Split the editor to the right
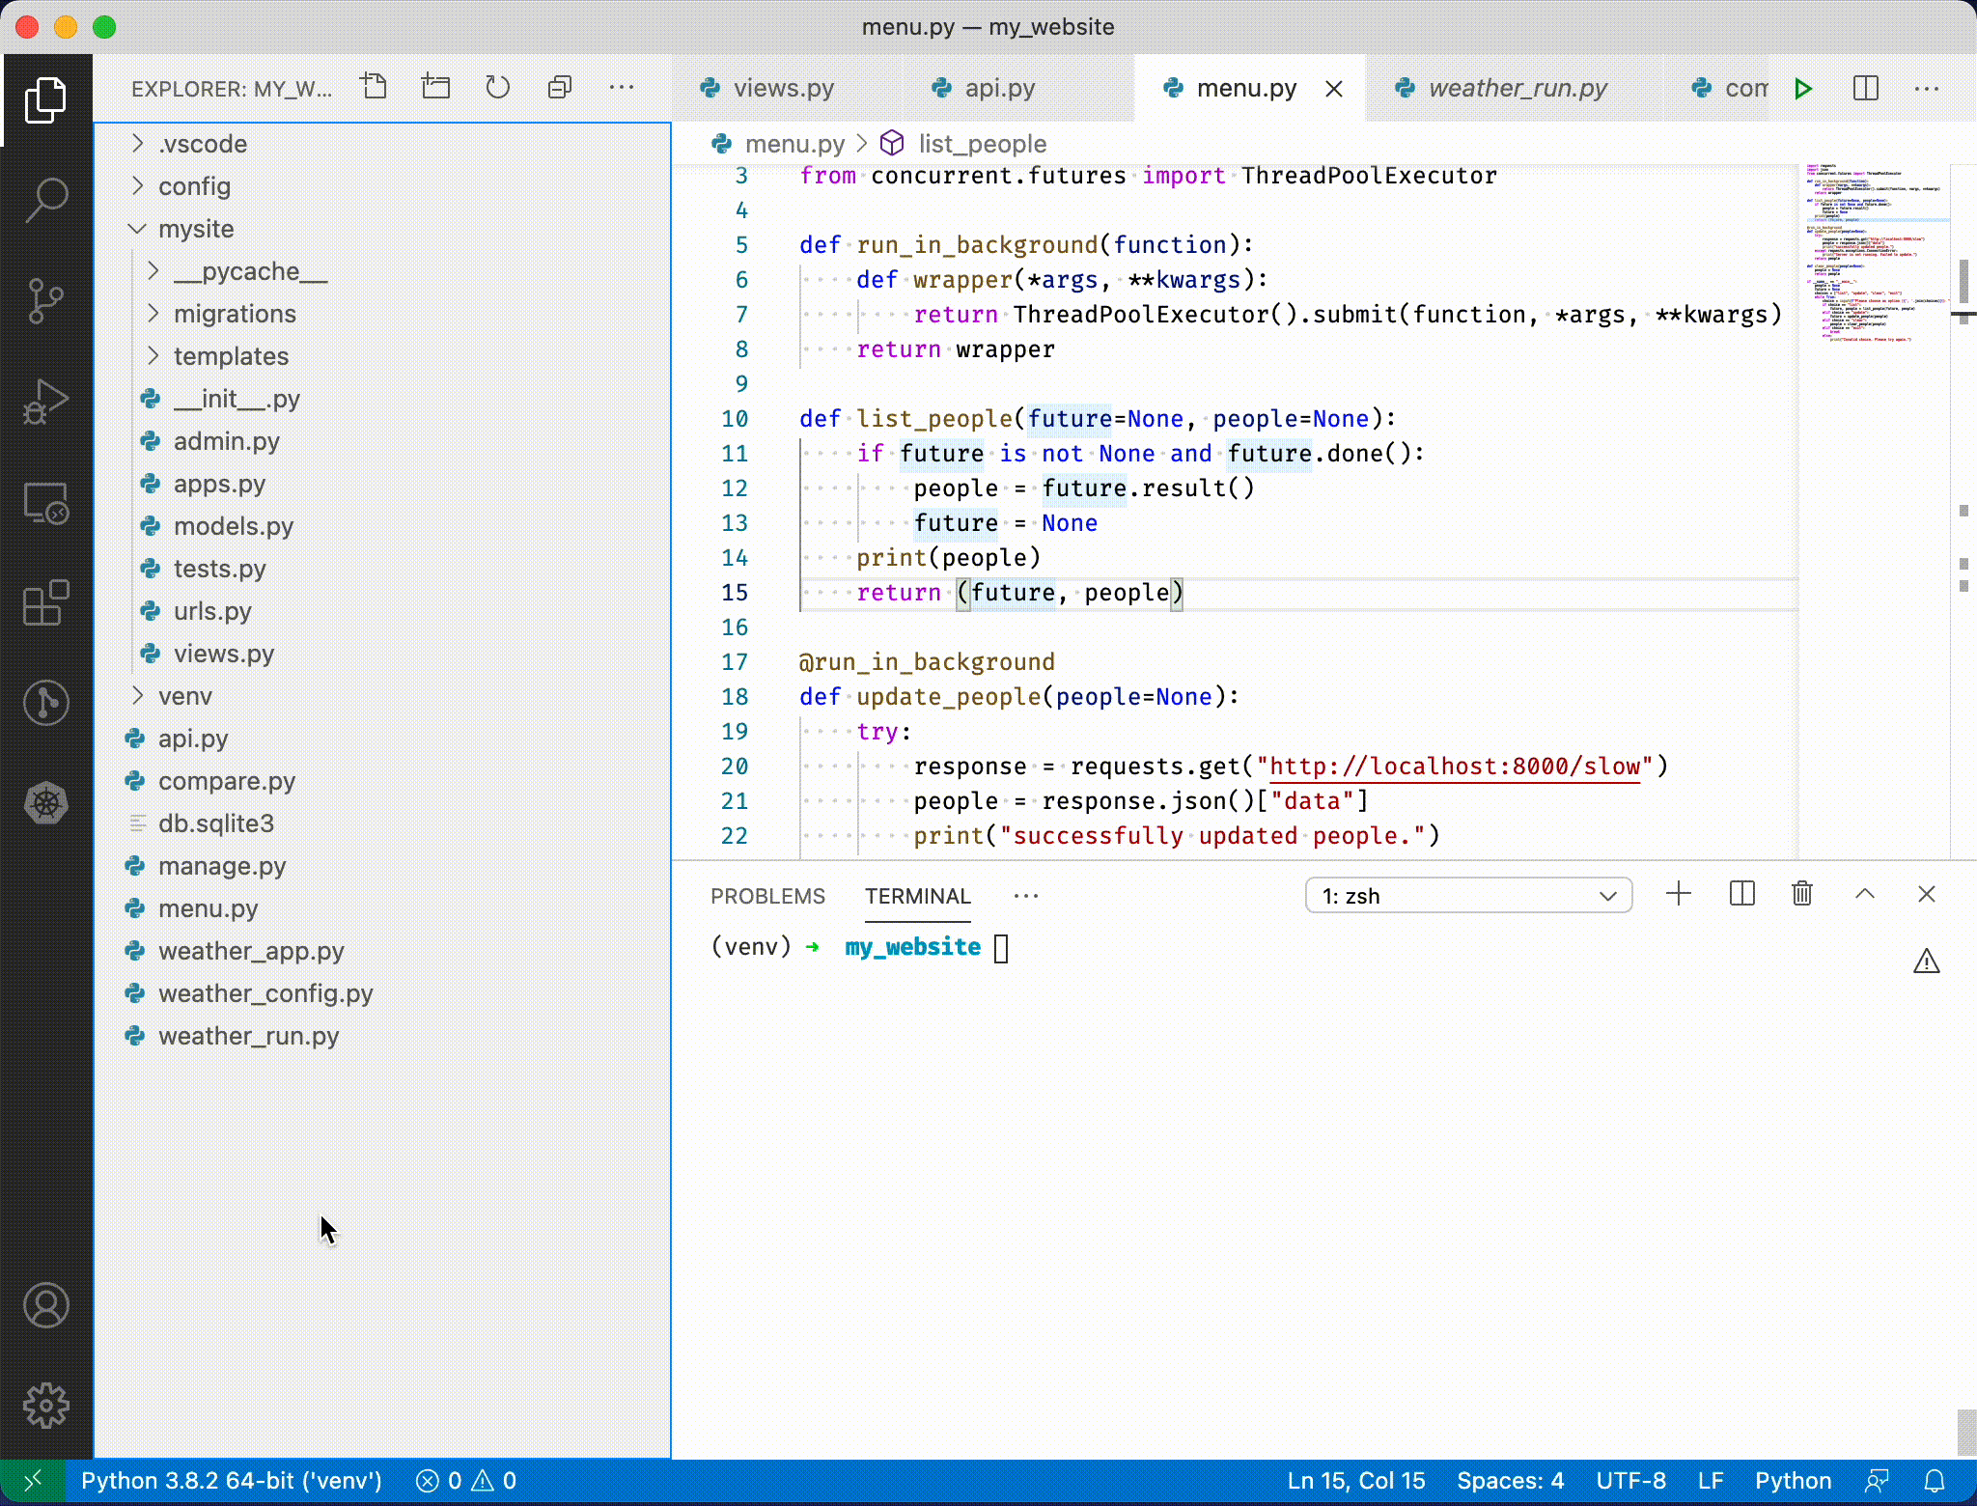Viewport: 1977px width, 1506px height. point(1865,89)
